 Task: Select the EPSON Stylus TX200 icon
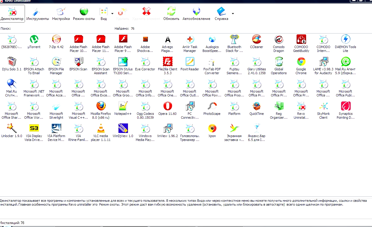(123, 61)
